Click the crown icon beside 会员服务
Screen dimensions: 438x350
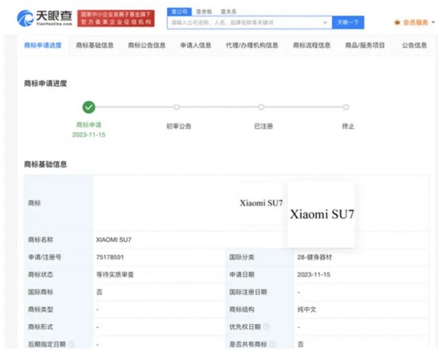[397, 23]
